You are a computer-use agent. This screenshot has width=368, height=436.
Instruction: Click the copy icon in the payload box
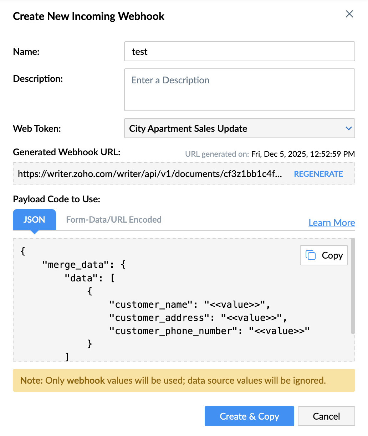click(x=311, y=255)
